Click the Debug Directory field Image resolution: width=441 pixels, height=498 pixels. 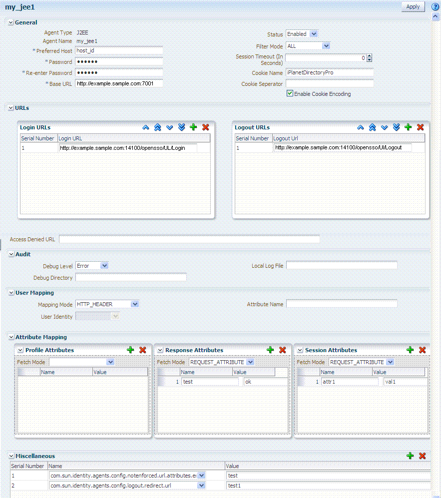click(131, 278)
